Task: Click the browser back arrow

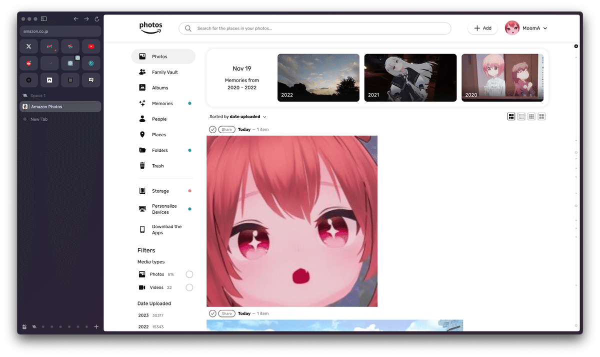Action: 76,19
